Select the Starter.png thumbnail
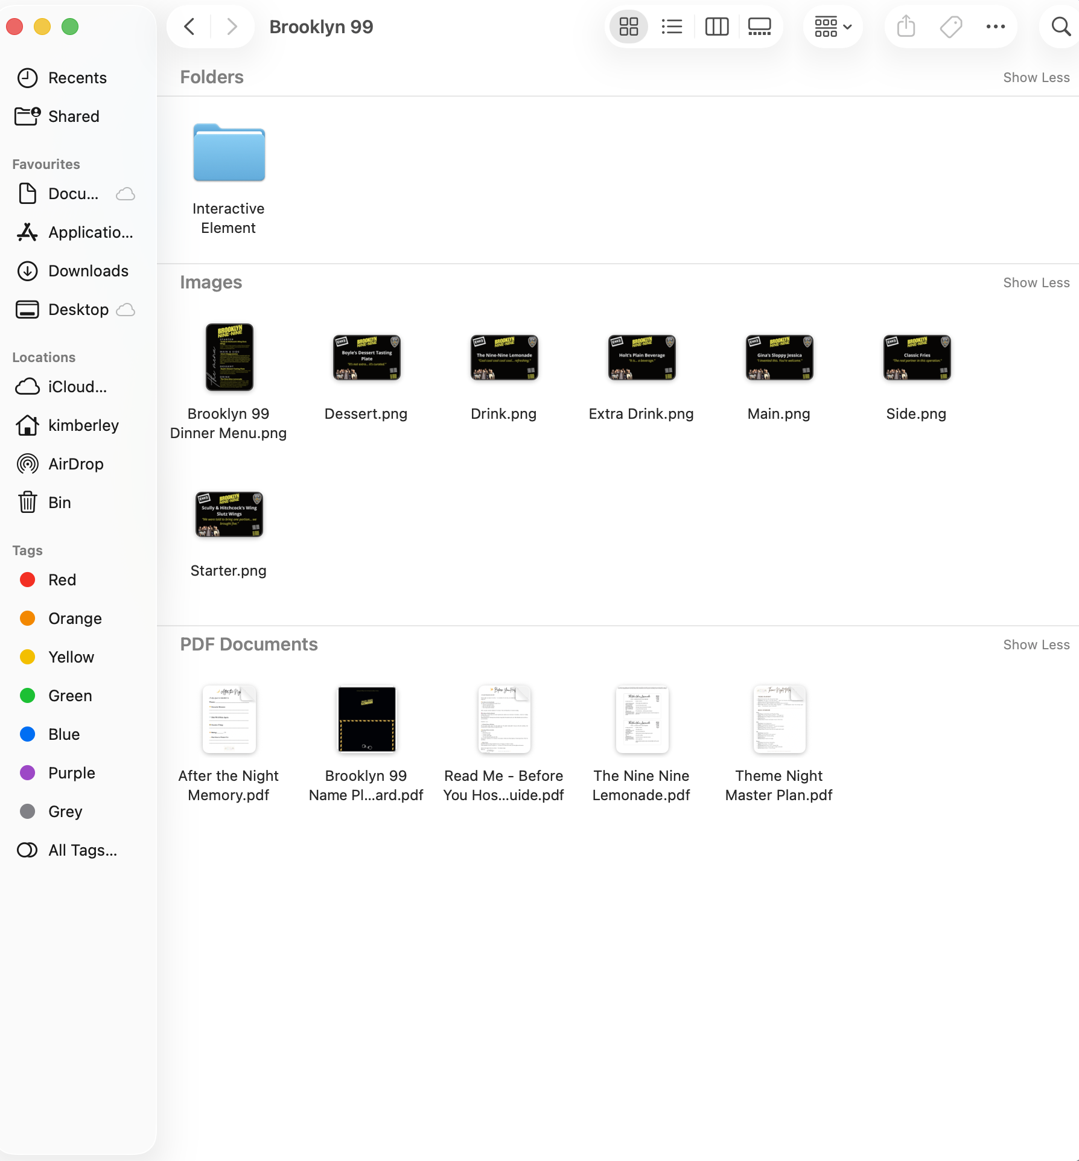1079x1161 pixels. tap(229, 515)
